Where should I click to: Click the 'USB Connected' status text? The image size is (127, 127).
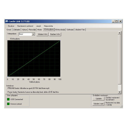click(17, 99)
